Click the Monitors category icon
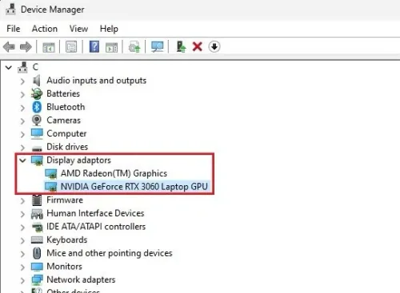 (37, 267)
